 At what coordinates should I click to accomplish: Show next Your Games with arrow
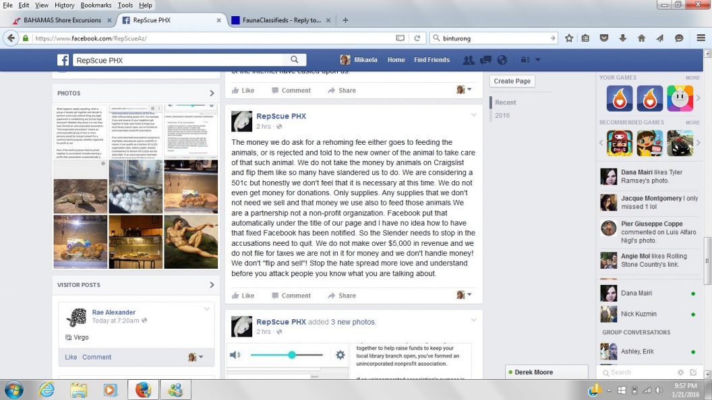699,98
